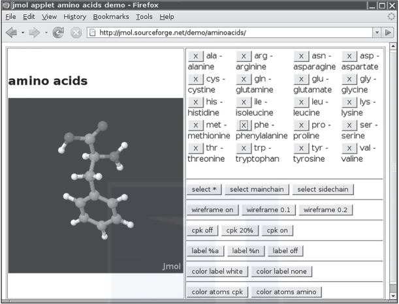
Task: Click the 'select mainchain' button
Action: 257,189
